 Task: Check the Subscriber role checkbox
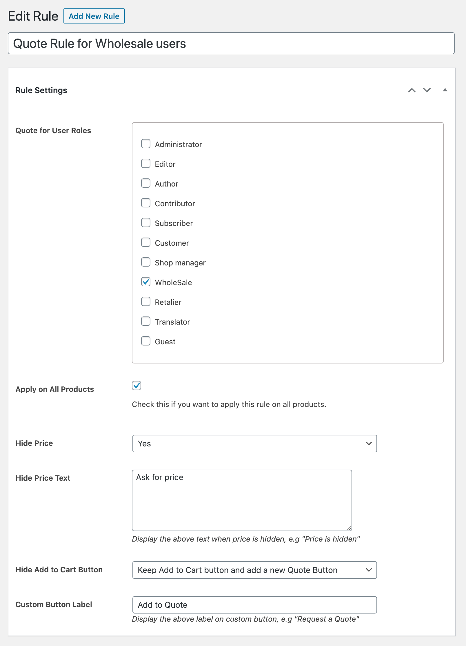pyautogui.click(x=146, y=223)
